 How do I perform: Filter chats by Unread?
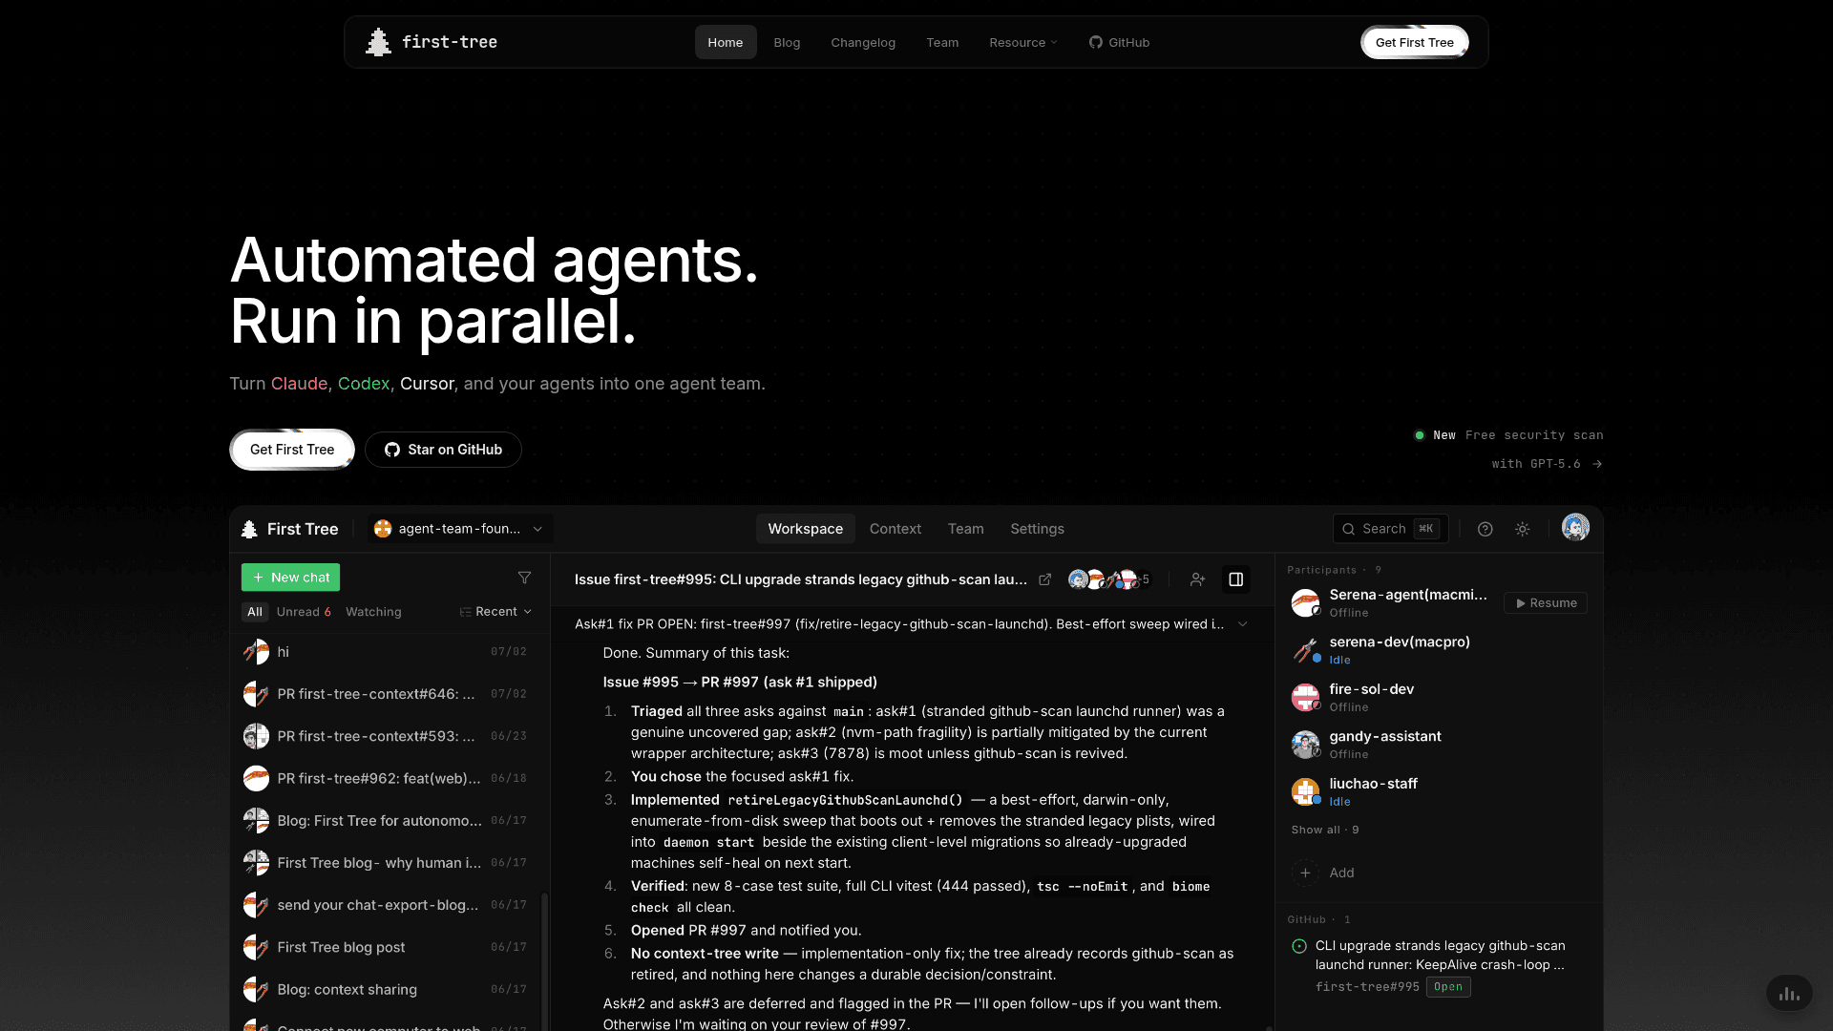pos(304,612)
